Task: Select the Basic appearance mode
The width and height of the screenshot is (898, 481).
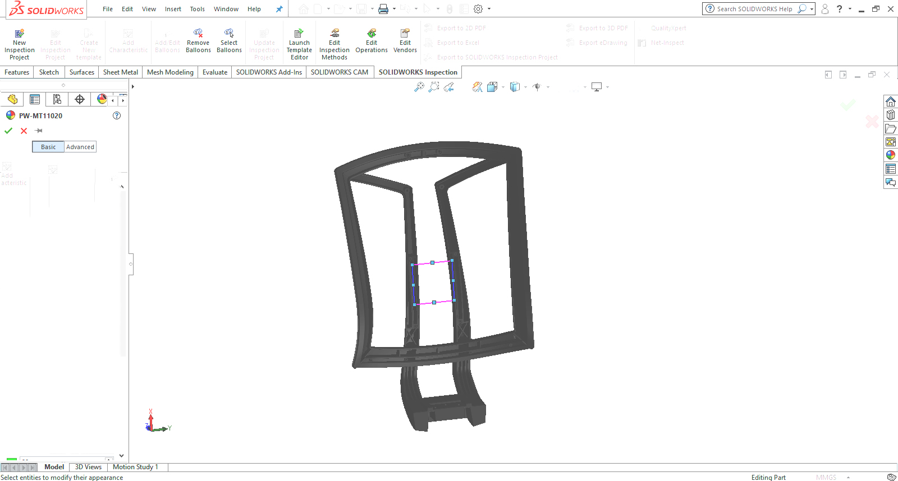Action: 48,147
